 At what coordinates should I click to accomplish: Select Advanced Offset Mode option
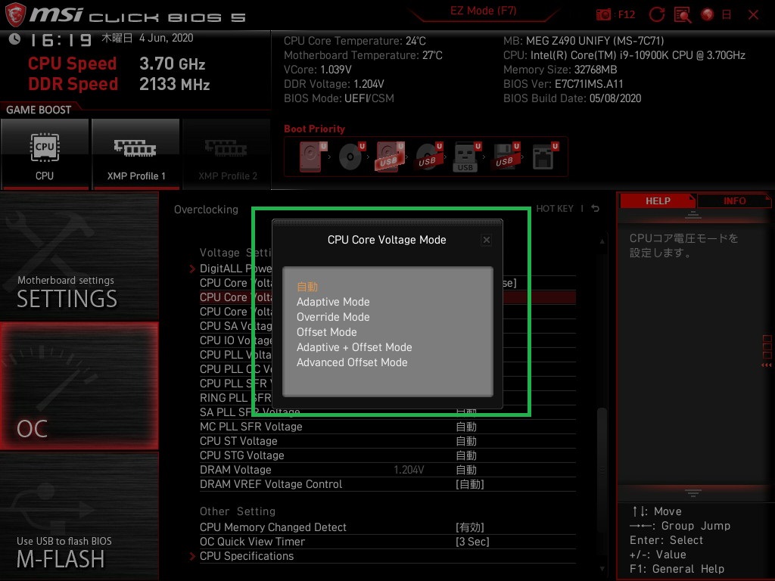(352, 362)
